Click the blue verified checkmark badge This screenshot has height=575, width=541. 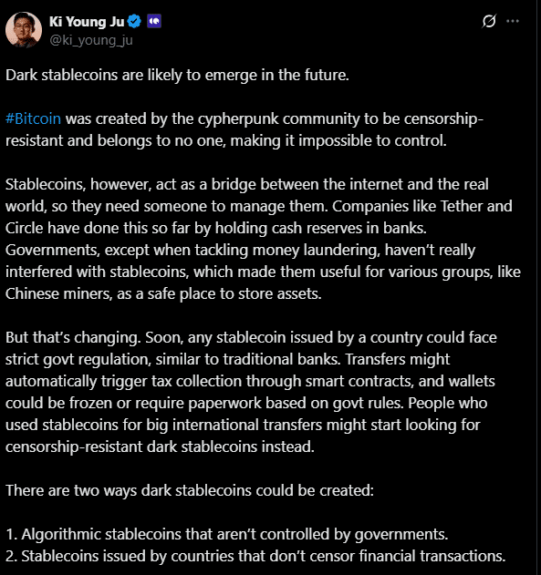(134, 21)
